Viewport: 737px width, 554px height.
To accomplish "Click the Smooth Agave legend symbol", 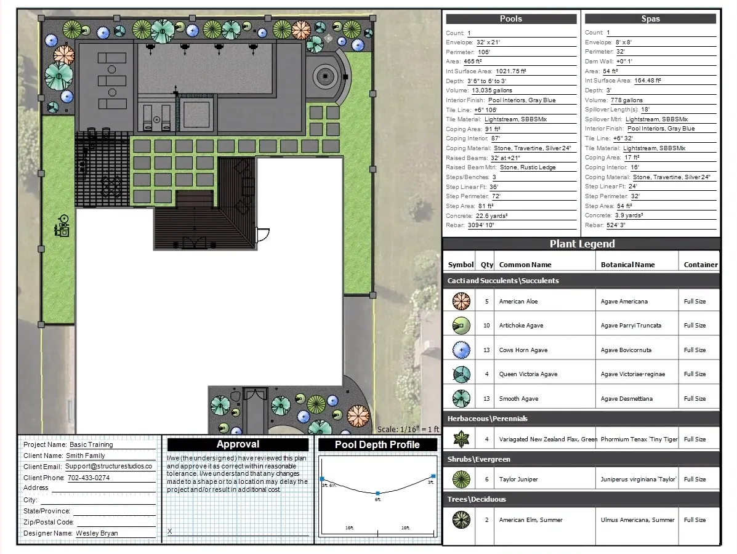I will click(461, 398).
